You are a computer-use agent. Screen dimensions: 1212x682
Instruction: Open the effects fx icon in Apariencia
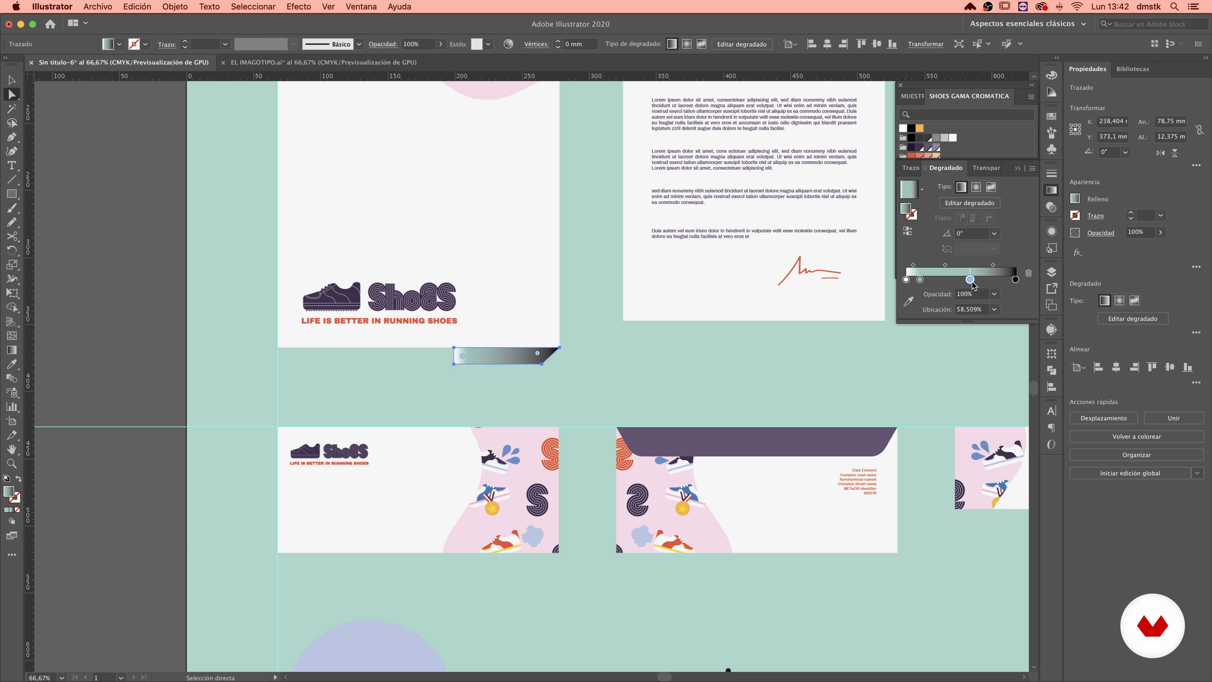[x=1078, y=253]
